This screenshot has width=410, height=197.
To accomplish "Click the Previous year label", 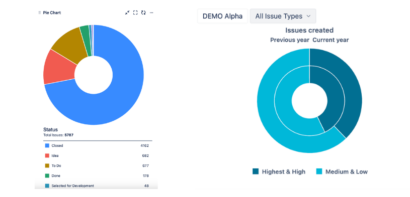I will (x=290, y=40).
